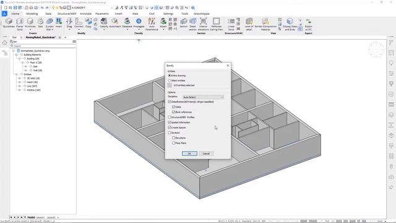Collapse the Entities tree node
The height and width of the screenshot is (223, 396).
pyautogui.click(x=17, y=74)
